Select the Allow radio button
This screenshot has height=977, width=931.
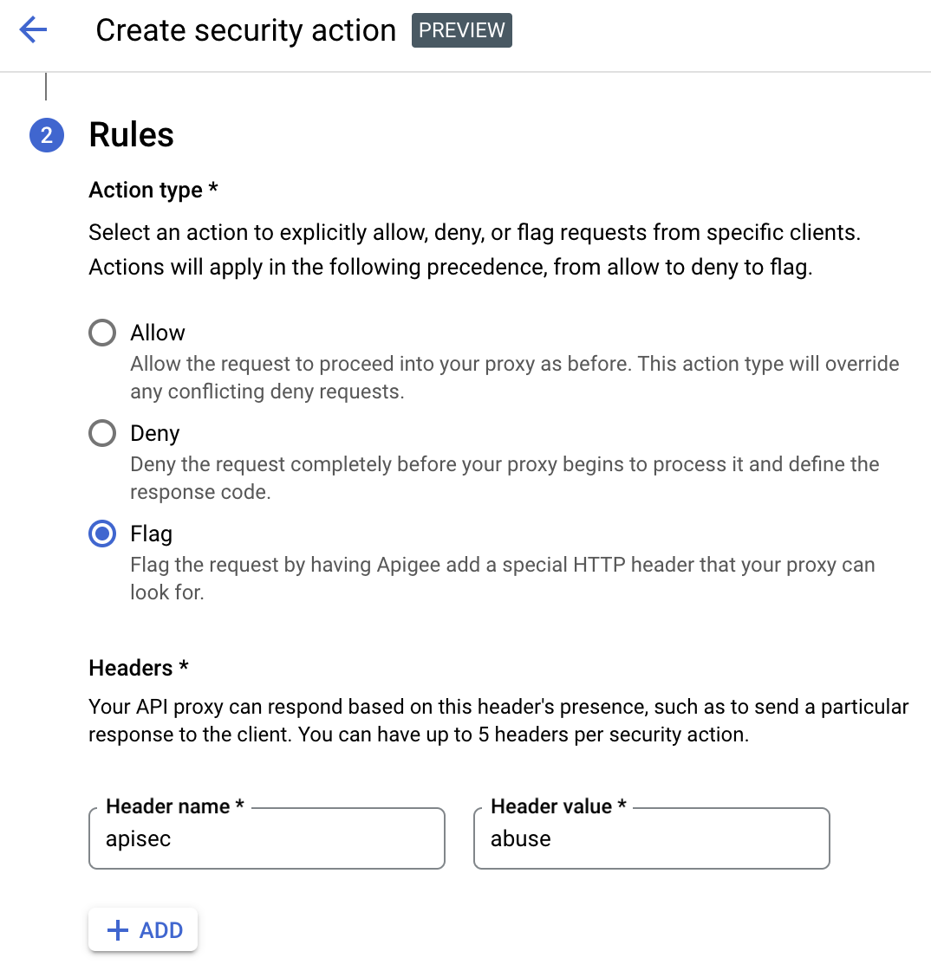click(x=101, y=332)
